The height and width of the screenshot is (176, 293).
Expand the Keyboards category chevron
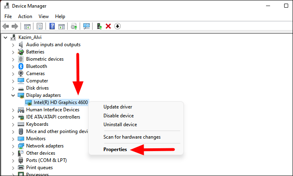(13, 125)
